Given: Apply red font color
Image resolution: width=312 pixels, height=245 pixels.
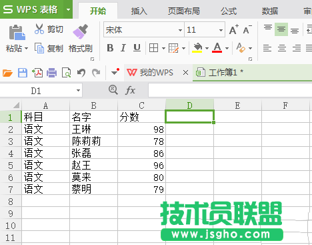Looking at the screenshot, I should pyautogui.click(x=217, y=47).
